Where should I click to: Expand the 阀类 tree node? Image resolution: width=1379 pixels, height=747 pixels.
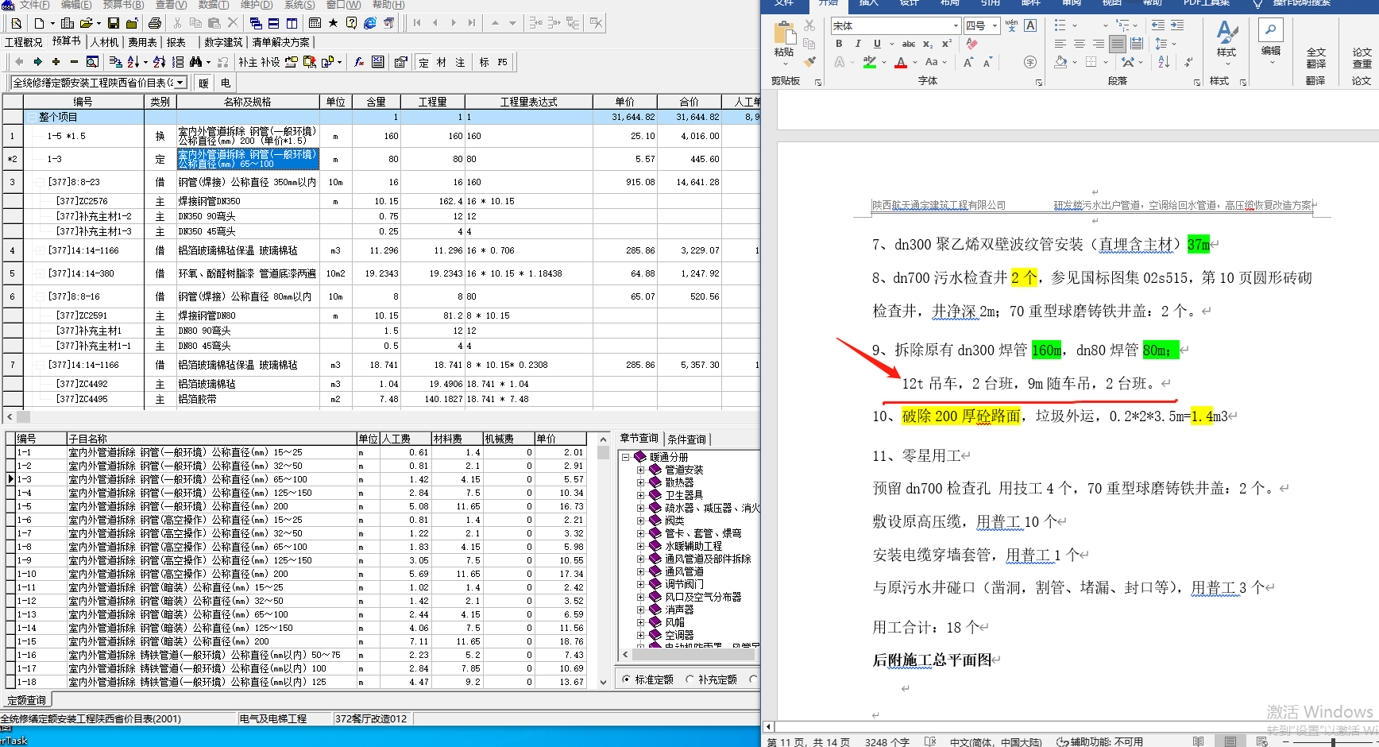tap(640, 521)
